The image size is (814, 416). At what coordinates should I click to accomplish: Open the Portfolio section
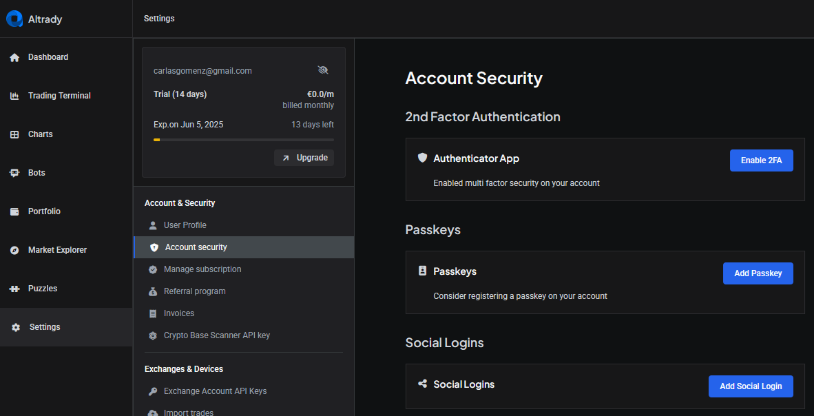66,211
